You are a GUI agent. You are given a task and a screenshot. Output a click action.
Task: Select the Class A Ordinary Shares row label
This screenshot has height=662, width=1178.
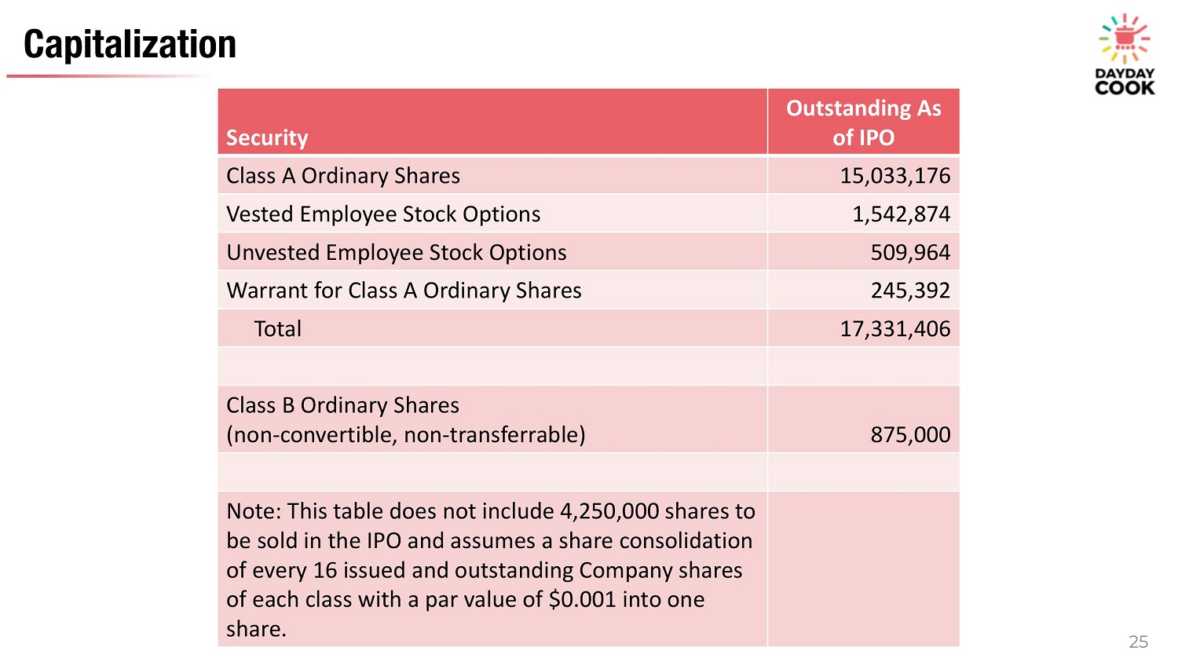343,176
